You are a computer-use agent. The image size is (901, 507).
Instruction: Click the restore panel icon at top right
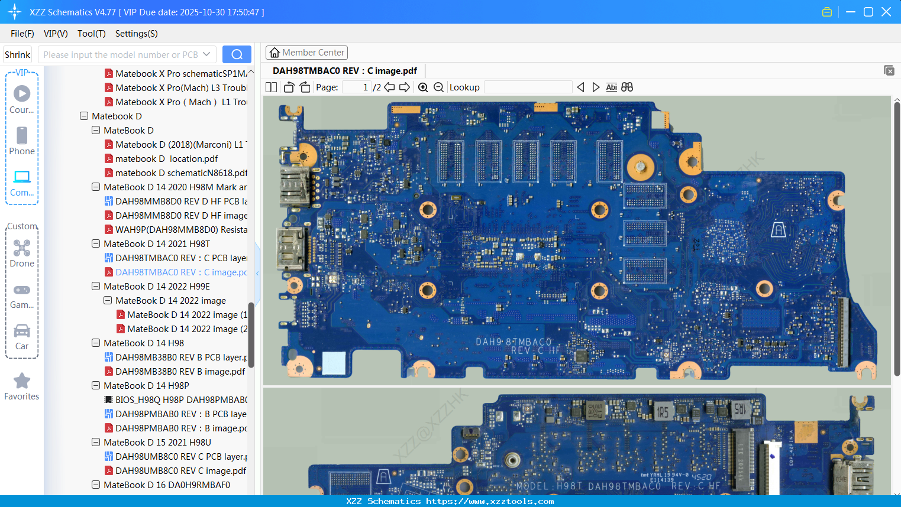(x=889, y=70)
